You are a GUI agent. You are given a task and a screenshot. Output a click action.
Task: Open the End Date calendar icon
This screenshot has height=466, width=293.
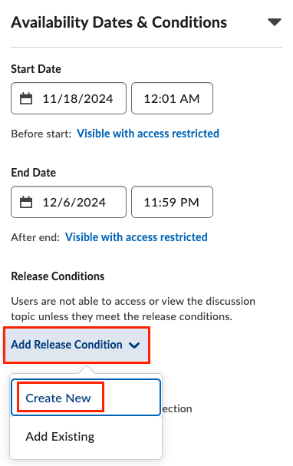pyautogui.click(x=26, y=203)
